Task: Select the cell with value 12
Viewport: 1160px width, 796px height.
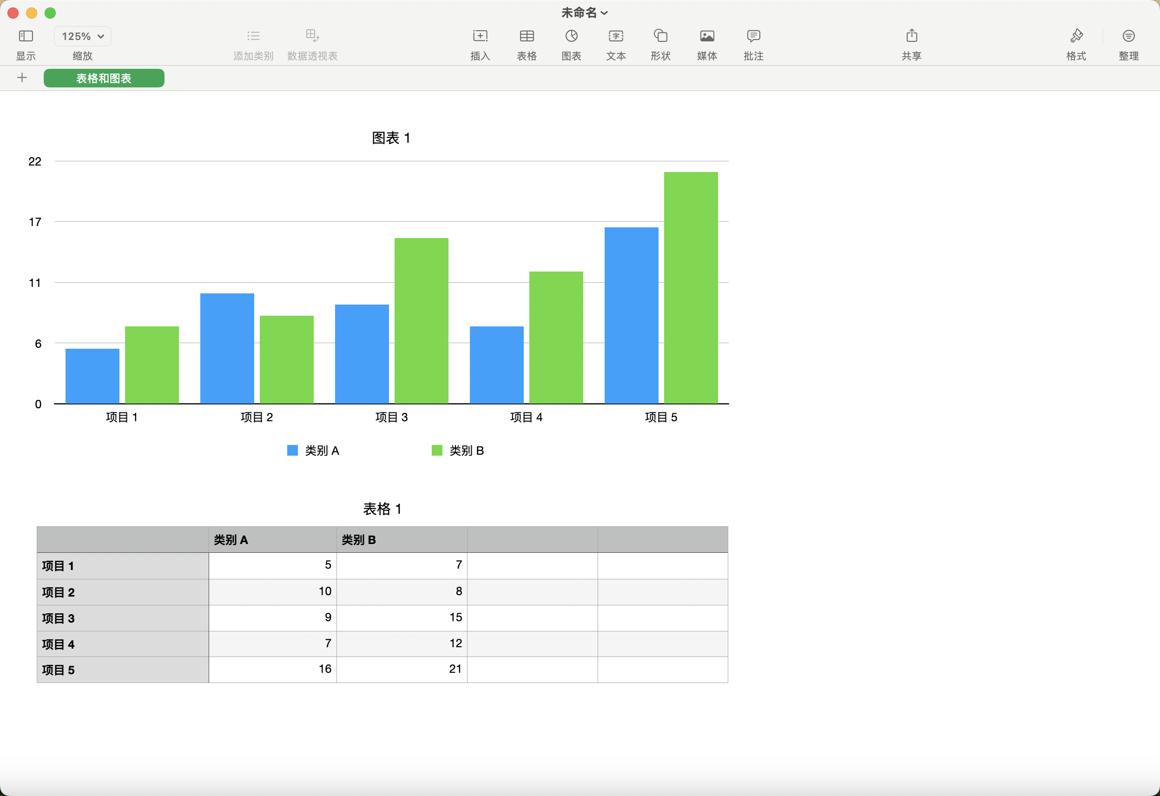Action: 402,644
